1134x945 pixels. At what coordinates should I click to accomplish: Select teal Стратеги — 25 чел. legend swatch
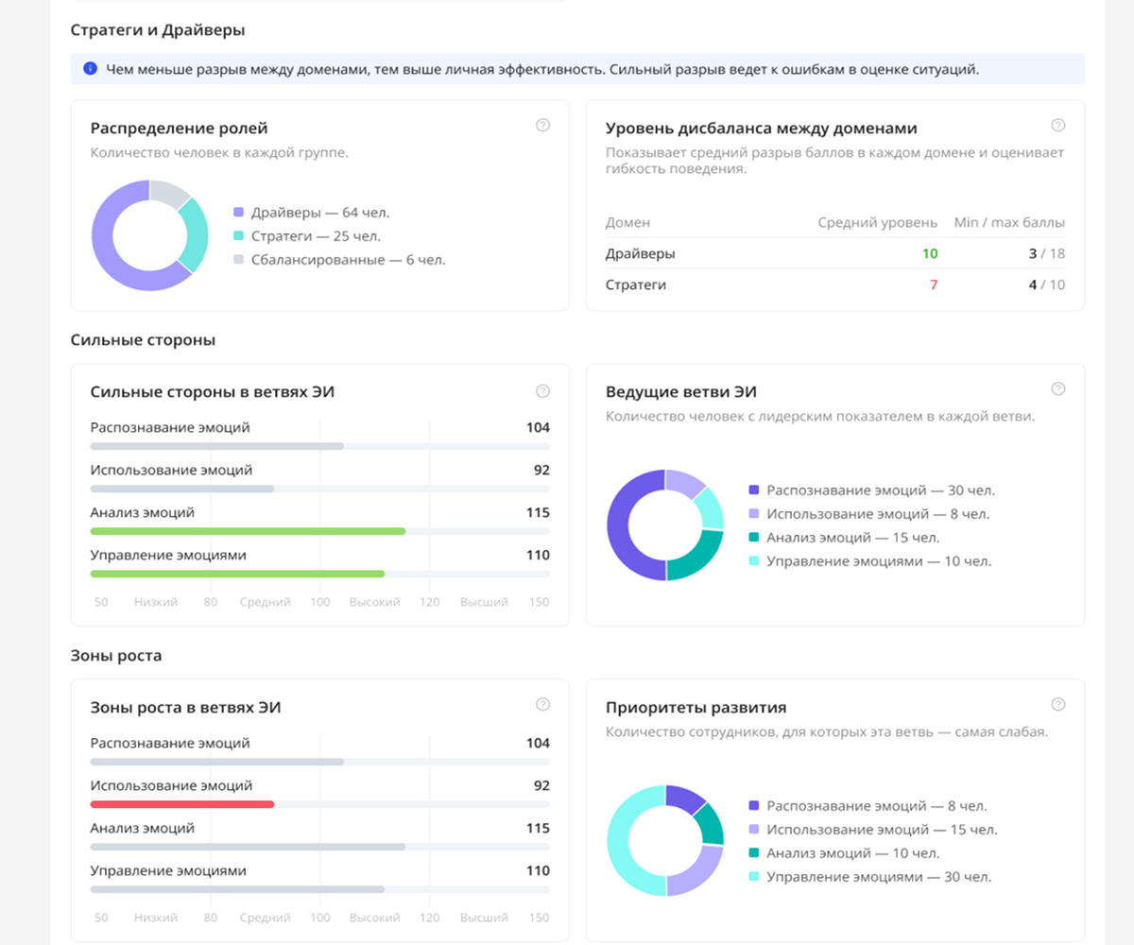tap(238, 236)
